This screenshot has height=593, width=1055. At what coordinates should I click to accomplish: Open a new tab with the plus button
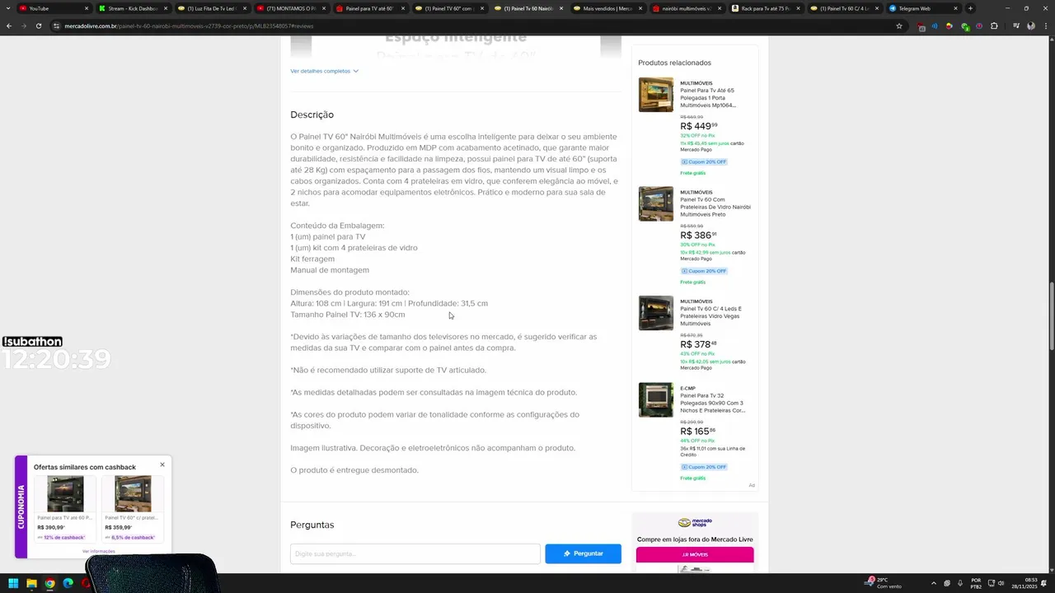970,8
